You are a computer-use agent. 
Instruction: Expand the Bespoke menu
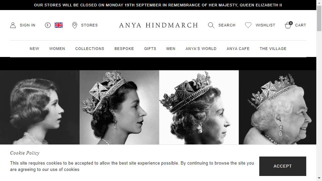(x=124, y=49)
